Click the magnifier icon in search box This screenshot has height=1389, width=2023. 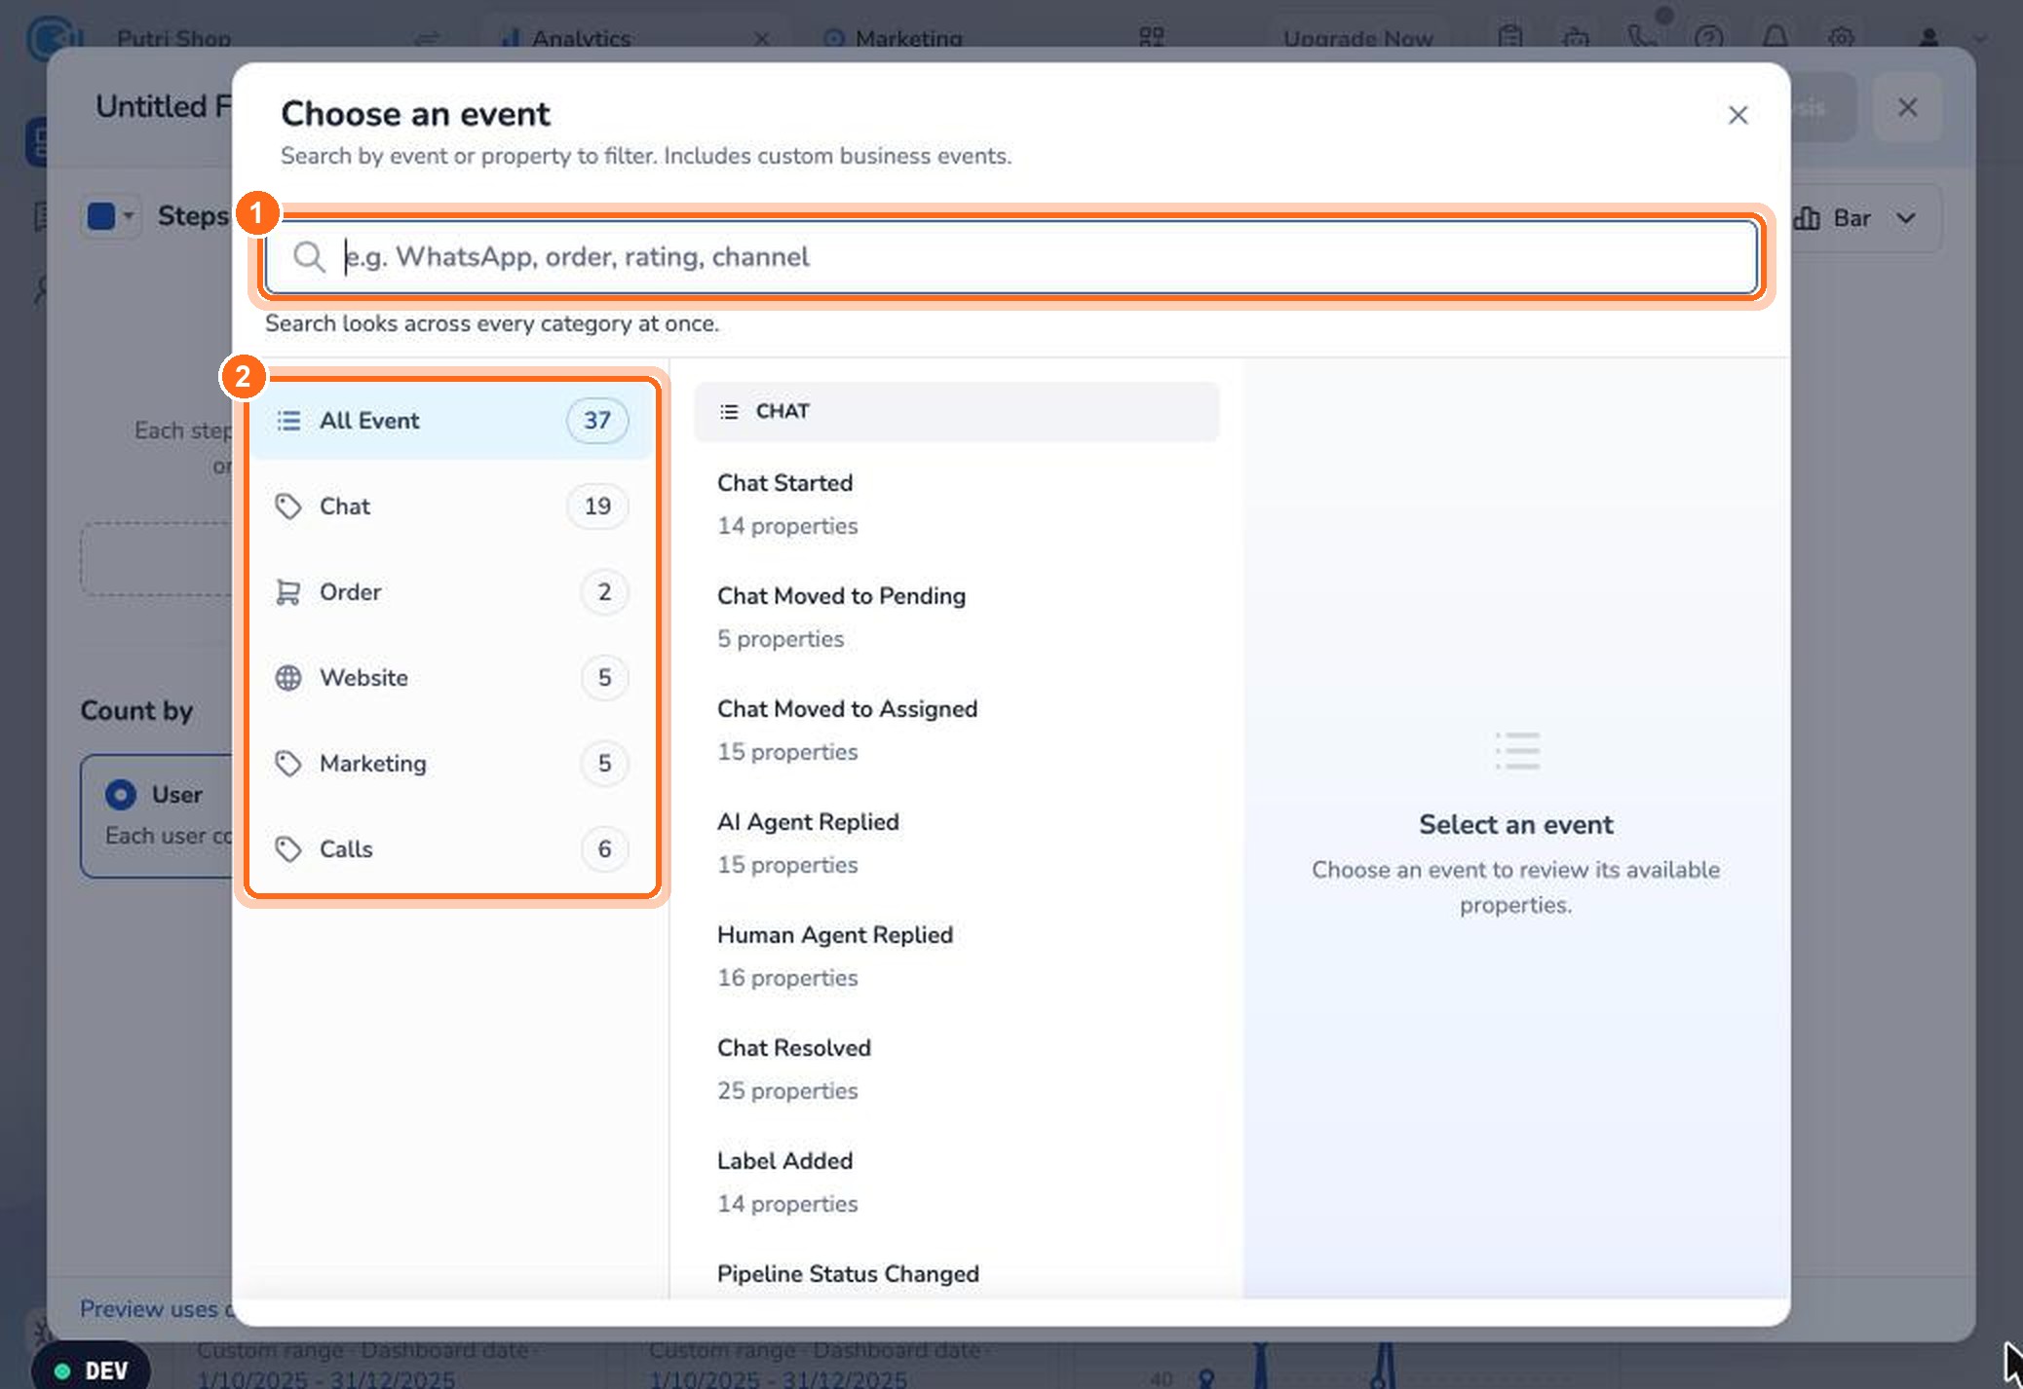(309, 257)
